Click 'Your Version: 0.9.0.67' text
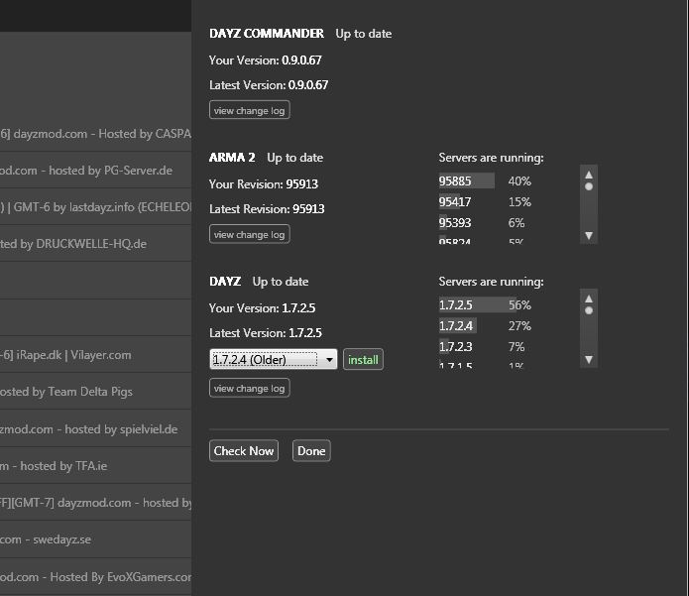Viewport: 689px width, 596px height. pos(266,60)
